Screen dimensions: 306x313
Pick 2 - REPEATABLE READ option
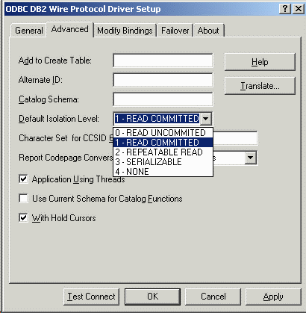[163, 152]
